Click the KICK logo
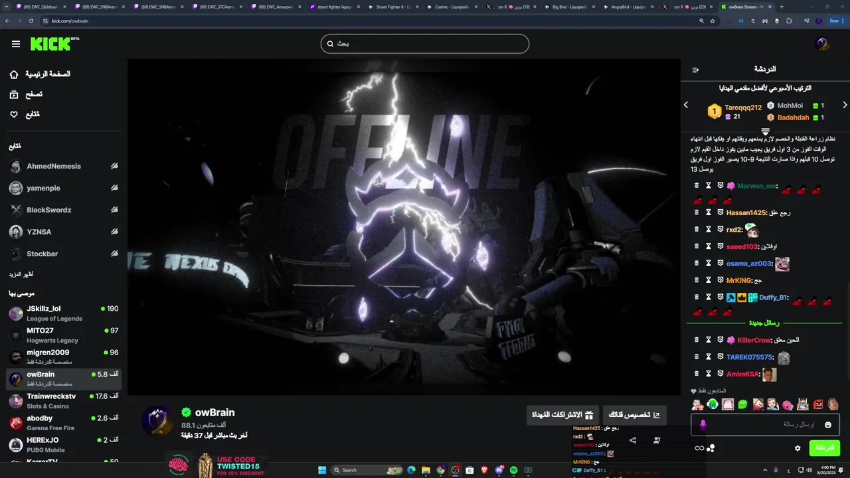850x478 pixels. pyautogui.click(x=54, y=44)
